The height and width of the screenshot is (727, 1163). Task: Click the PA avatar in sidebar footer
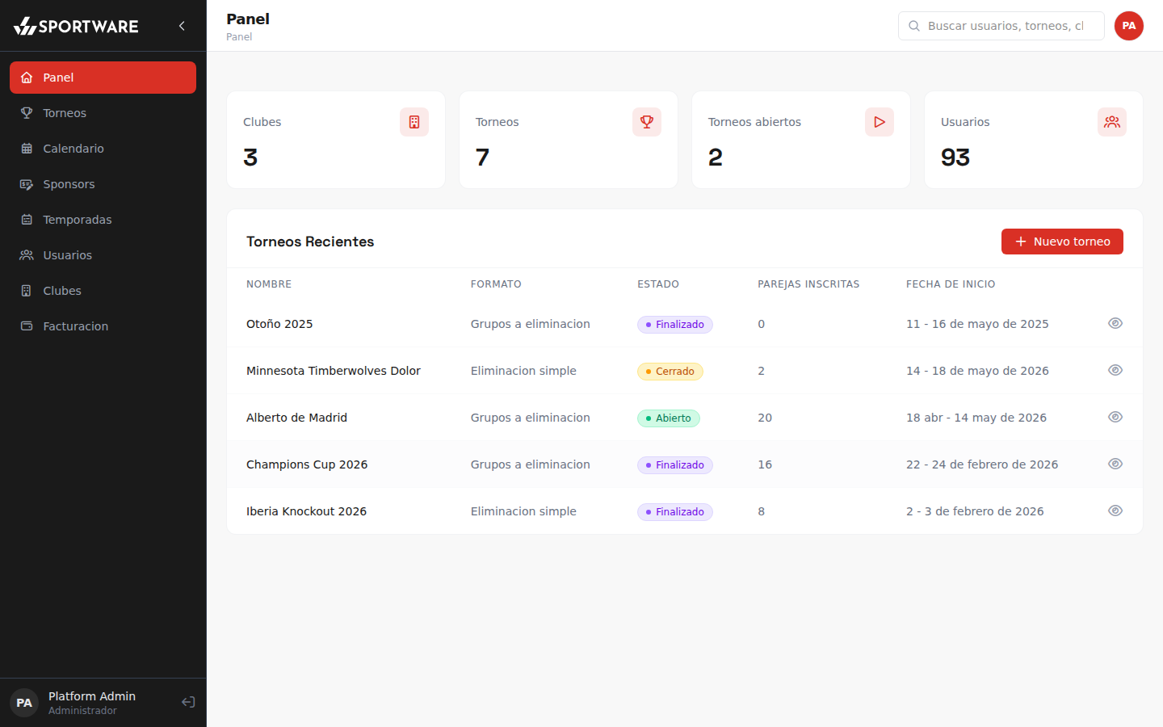pos(24,703)
